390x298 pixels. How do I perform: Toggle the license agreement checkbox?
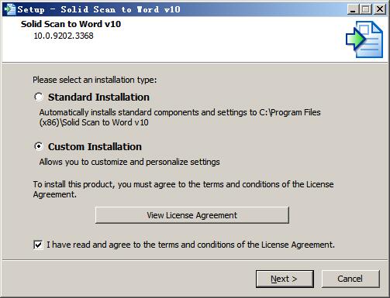[x=38, y=245]
